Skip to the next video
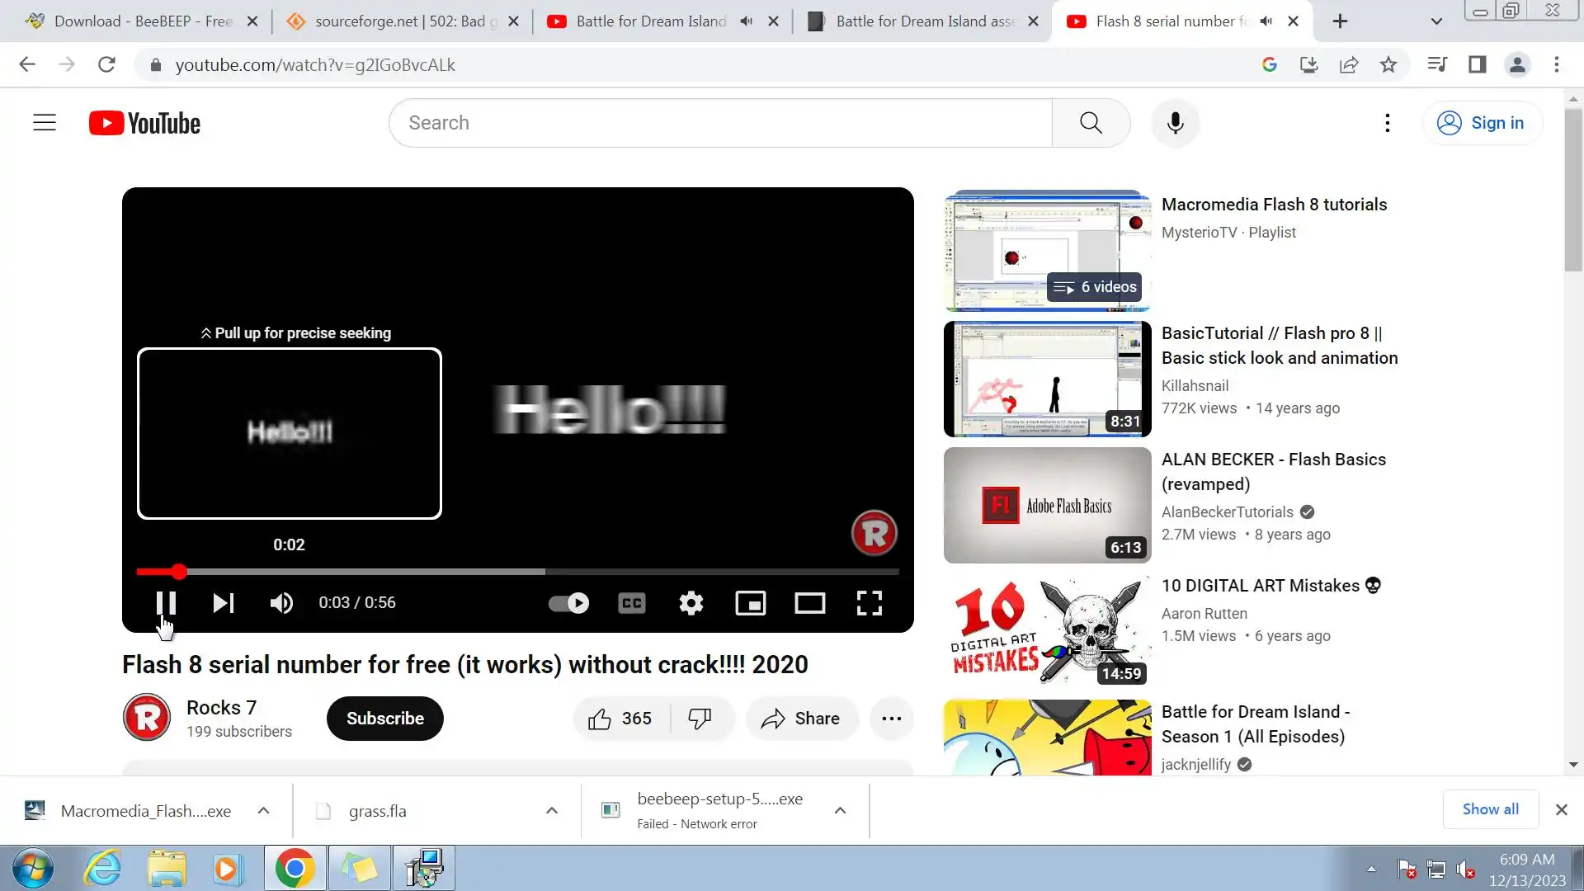This screenshot has width=1584, height=891. tap(223, 603)
